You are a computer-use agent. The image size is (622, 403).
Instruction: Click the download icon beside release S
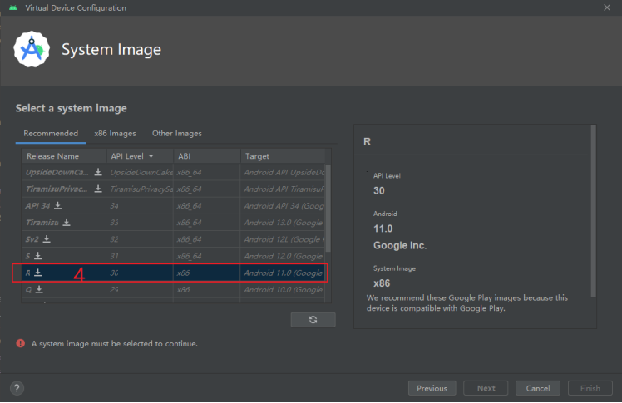tap(38, 256)
